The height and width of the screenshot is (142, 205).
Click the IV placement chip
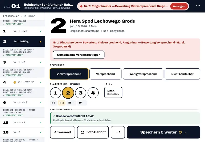(x=82, y=103)
